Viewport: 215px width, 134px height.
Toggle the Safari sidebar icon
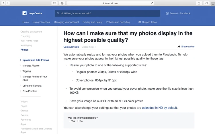point(54,3)
